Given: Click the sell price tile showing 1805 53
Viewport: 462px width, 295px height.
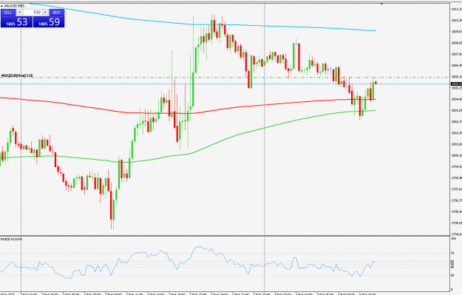Looking at the screenshot, I should (16, 21).
